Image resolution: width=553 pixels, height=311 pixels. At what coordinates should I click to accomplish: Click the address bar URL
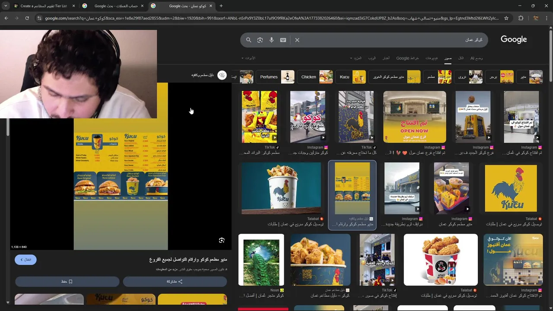click(271, 18)
